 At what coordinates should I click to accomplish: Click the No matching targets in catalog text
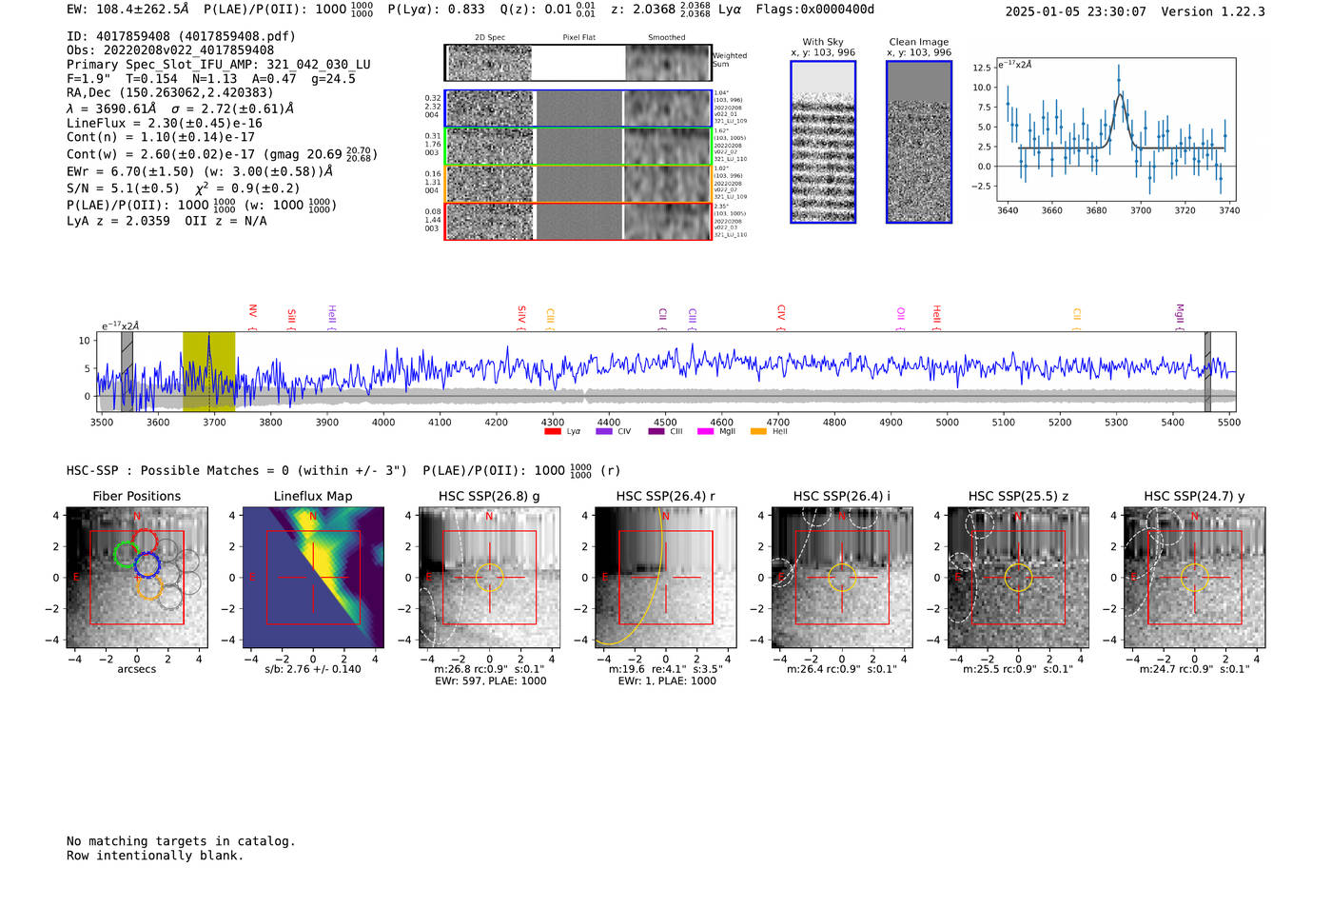point(181,841)
